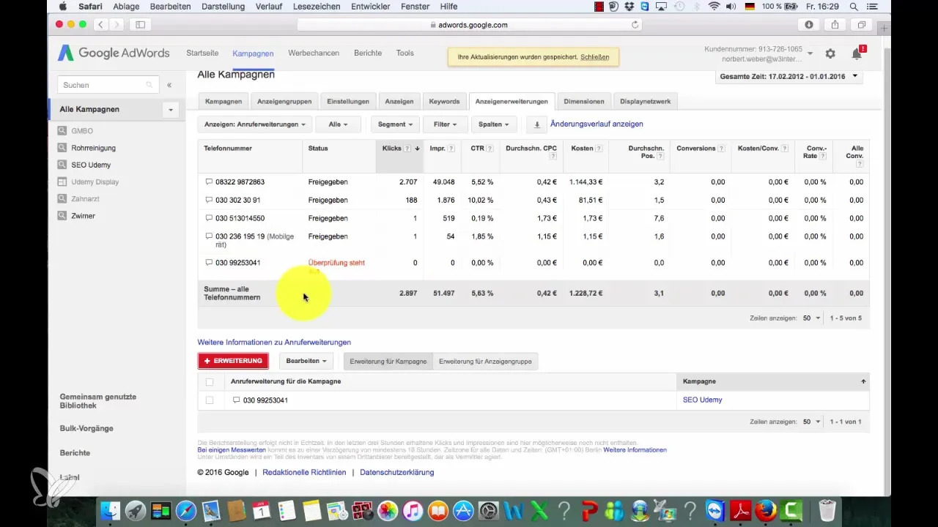
Task: Open App Store icon in dock
Action: (x=464, y=510)
